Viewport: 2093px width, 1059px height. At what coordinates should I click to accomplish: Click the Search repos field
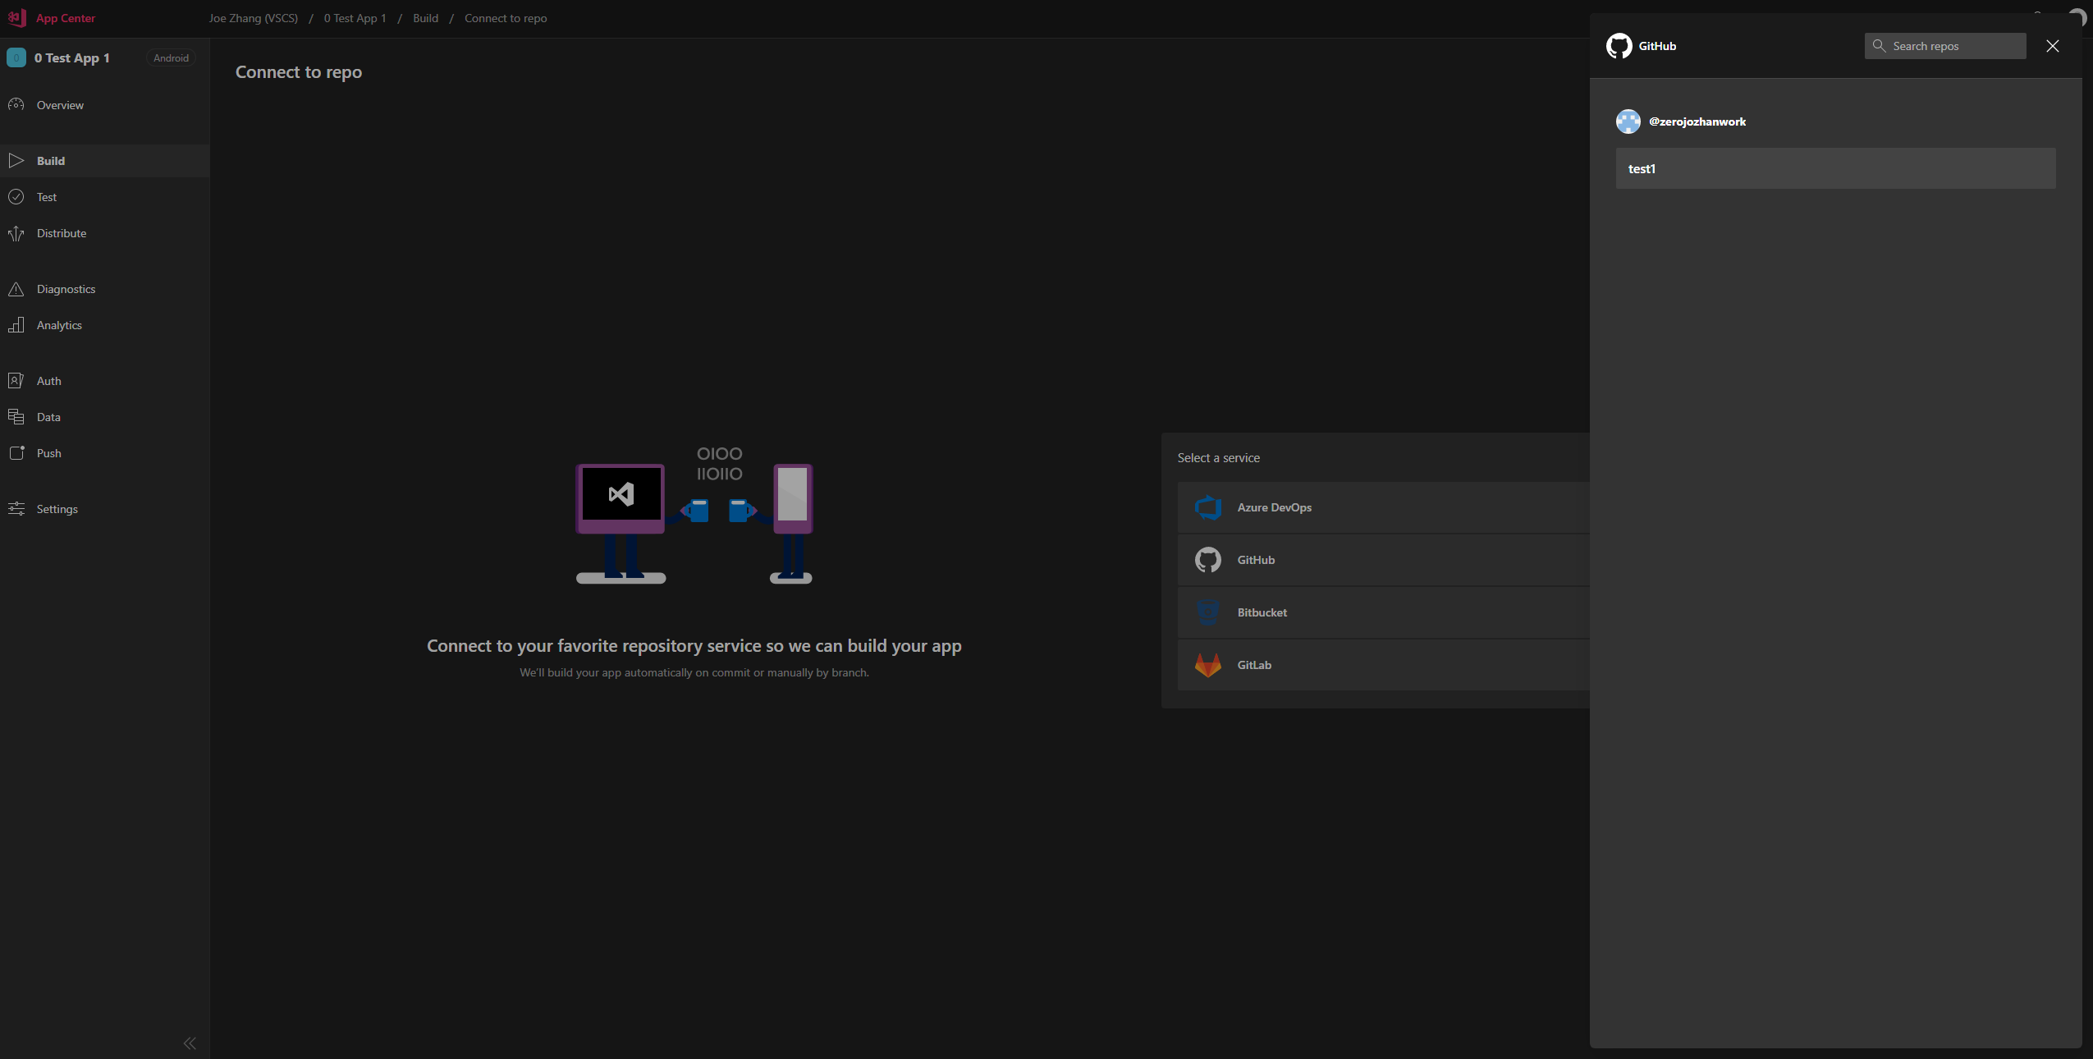(1944, 46)
